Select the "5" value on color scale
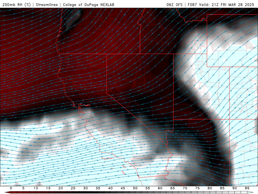This screenshot has width=258, height=194. [x=23, y=188]
